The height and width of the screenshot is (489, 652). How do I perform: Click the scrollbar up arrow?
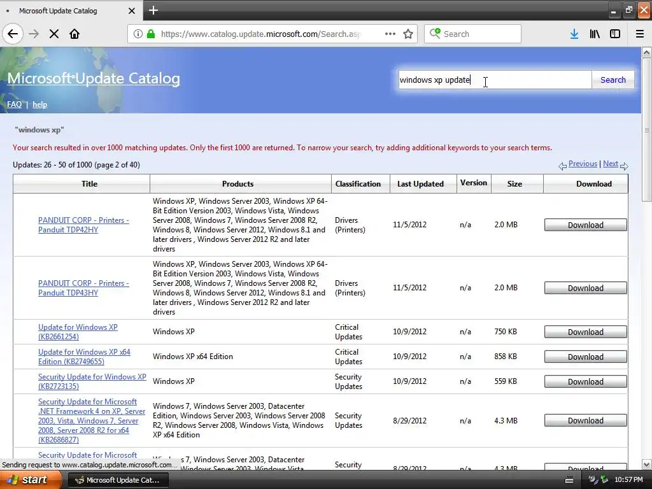(x=646, y=52)
